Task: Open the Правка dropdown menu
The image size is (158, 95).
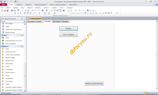Action: tap(16, 8)
